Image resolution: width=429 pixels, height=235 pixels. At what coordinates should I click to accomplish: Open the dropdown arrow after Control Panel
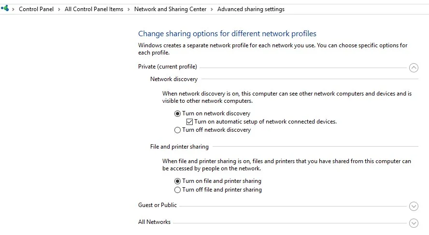[59, 9]
